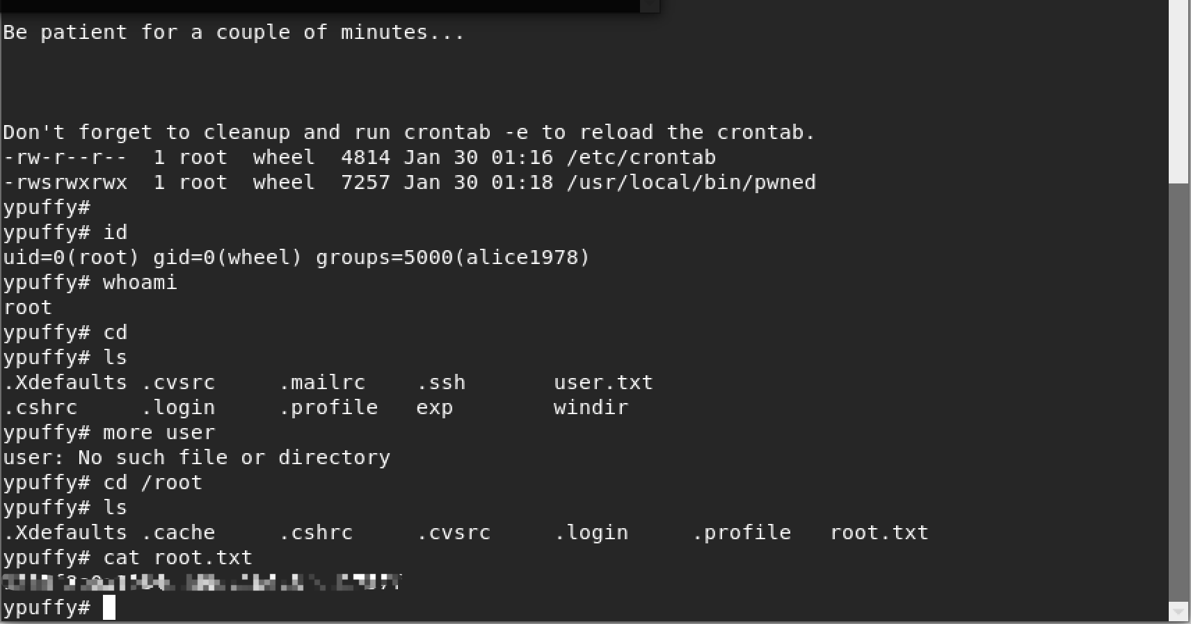Click the blurred root flag hash line

coord(202,582)
